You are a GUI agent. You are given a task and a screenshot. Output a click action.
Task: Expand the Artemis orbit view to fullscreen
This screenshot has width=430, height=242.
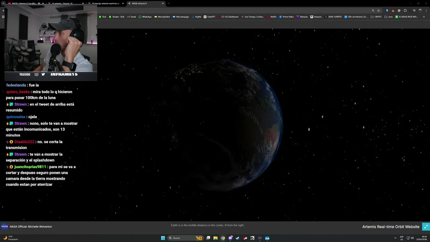[x=426, y=227]
